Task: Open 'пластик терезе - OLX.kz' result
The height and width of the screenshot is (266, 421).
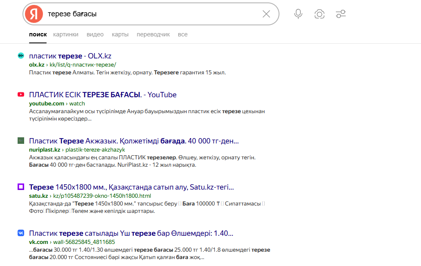Action: pos(70,56)
